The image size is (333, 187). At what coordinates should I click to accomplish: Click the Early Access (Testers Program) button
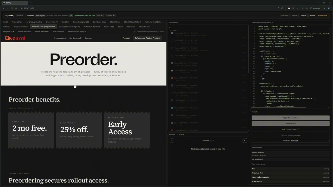coord(148,38)
